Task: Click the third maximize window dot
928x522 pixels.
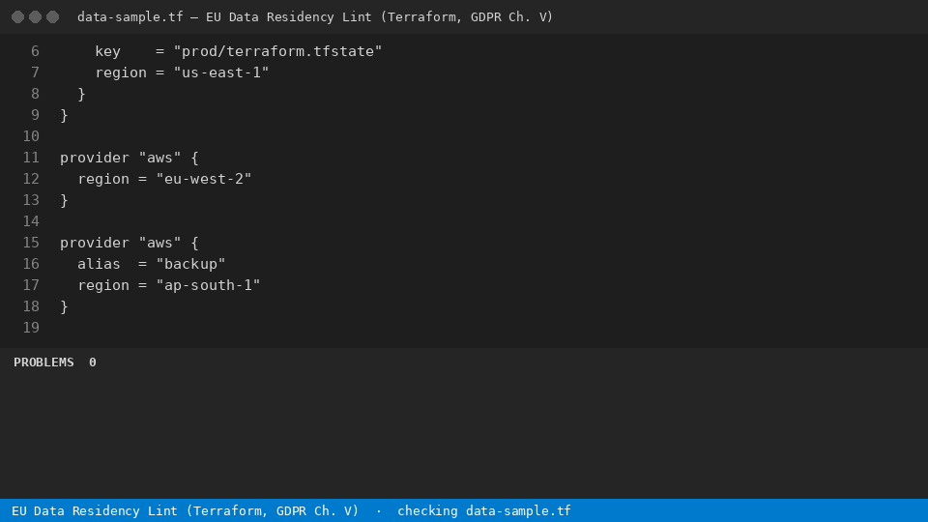Action: 52,17
